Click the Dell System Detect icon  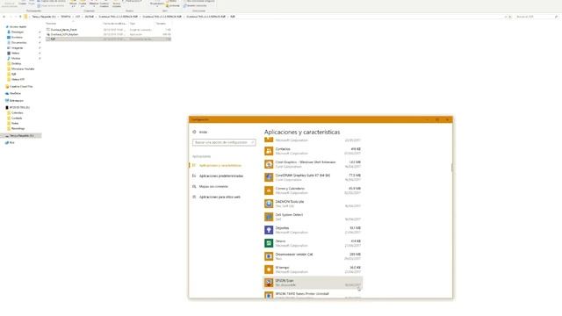(x=269, y=217)
